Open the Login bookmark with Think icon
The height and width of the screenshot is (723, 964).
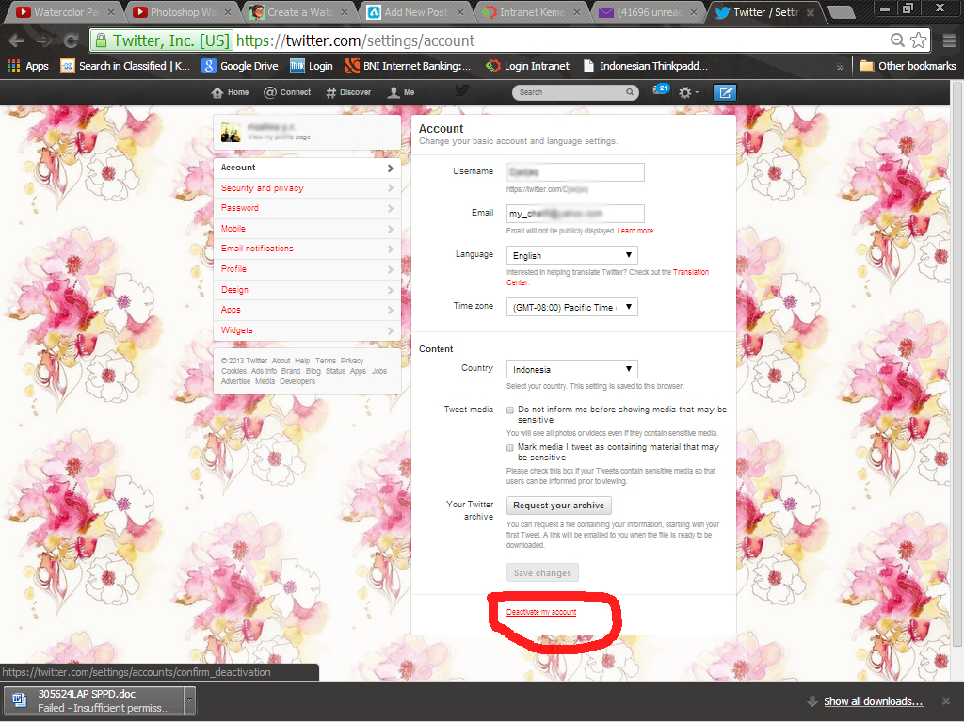click(x=311, y=66)
